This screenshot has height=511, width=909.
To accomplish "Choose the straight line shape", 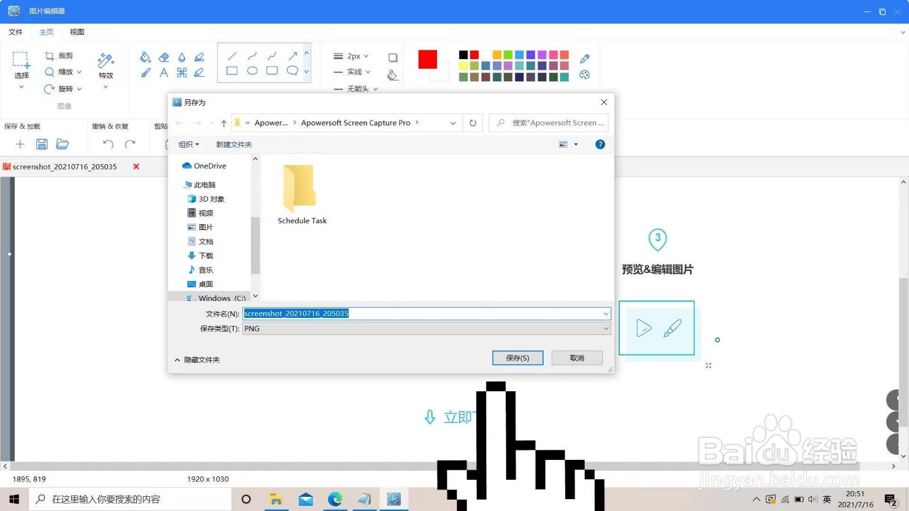I will [232, 56].
